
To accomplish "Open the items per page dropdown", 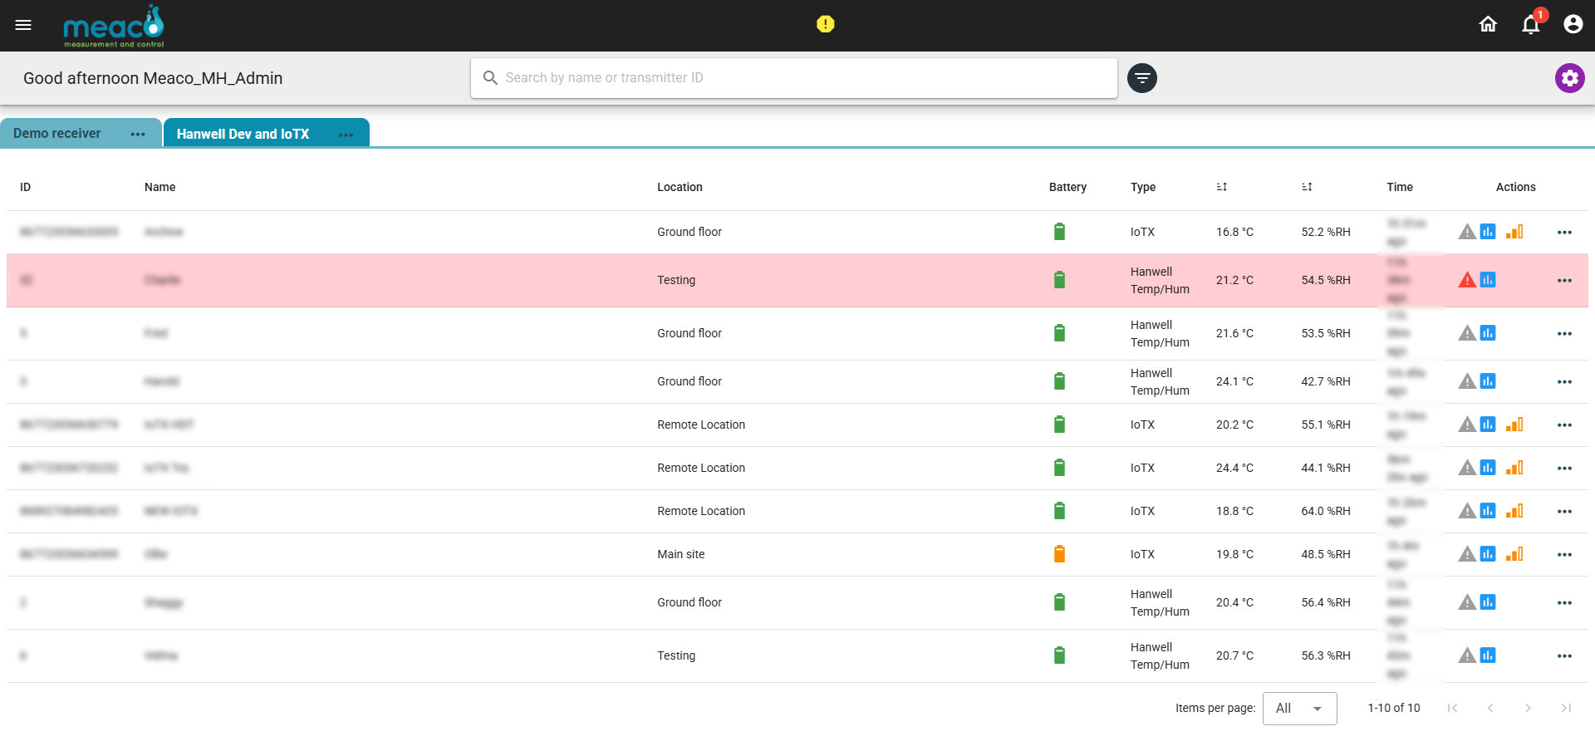I will point(1299,709).
